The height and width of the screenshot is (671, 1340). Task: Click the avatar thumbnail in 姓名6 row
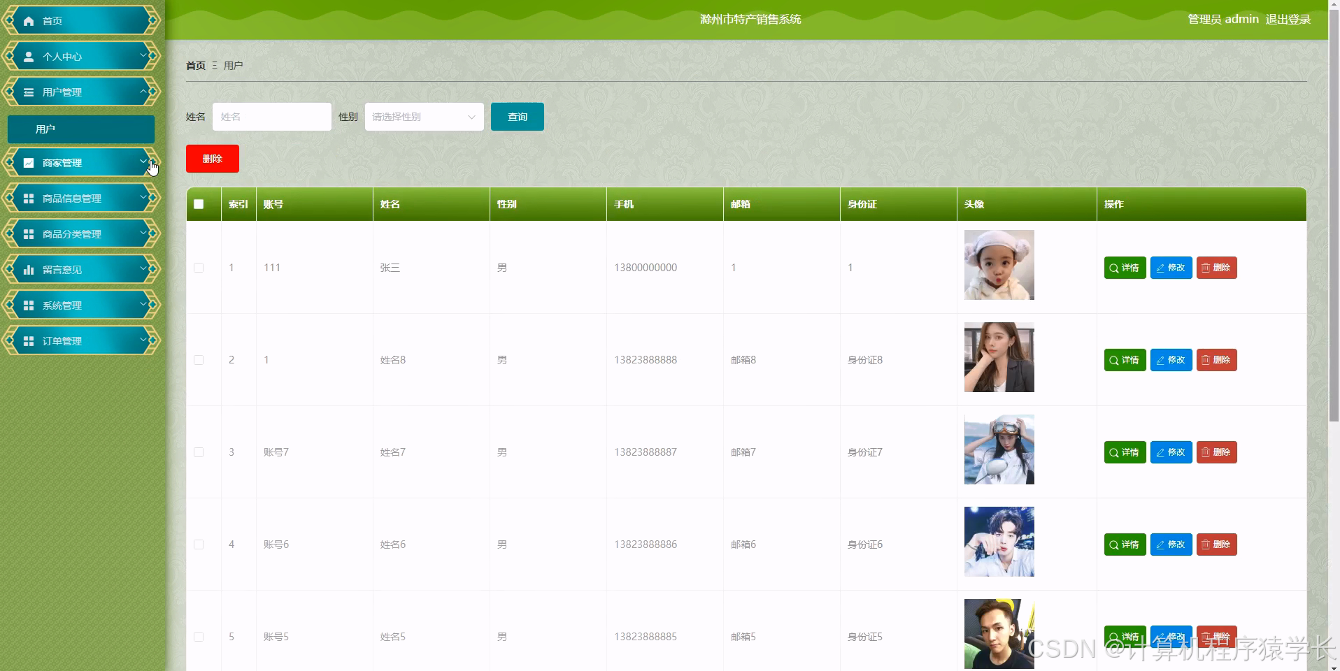point(999,542)
